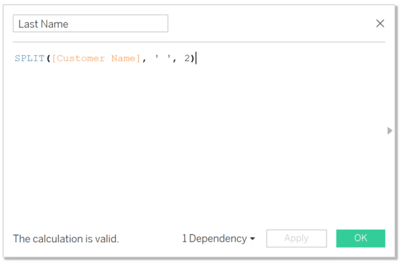Click the SPLIT function keyword in formula
Image resolution: width=402 pixels, height=263 pixels.
pos(29,58)
